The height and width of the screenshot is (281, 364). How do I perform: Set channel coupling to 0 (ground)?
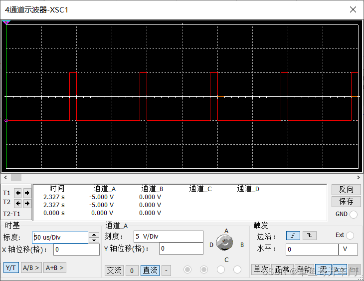click(x=132, y=271)
